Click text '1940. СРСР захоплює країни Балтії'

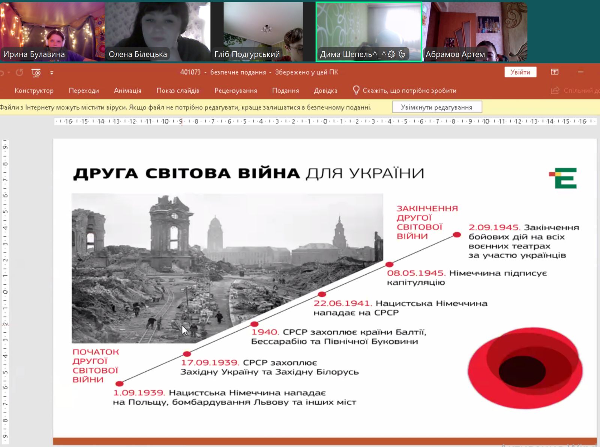339,332
